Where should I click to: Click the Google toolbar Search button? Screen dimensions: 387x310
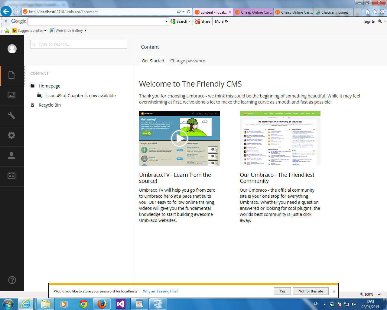[179, 21]
